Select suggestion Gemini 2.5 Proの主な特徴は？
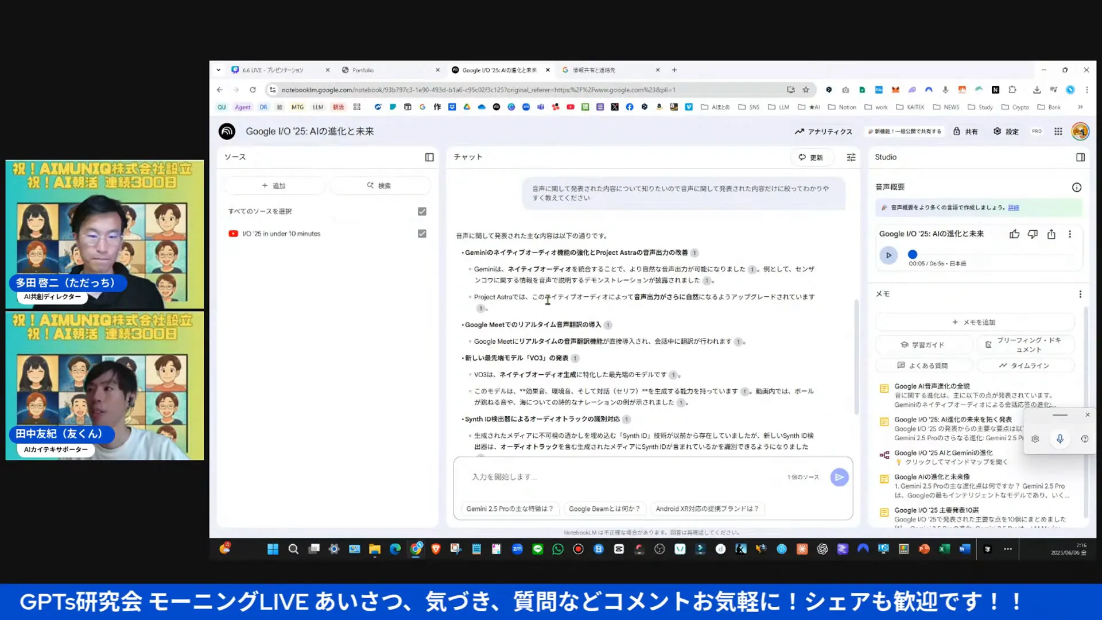Screen dimensions: 1102x620 coord(509,509)
